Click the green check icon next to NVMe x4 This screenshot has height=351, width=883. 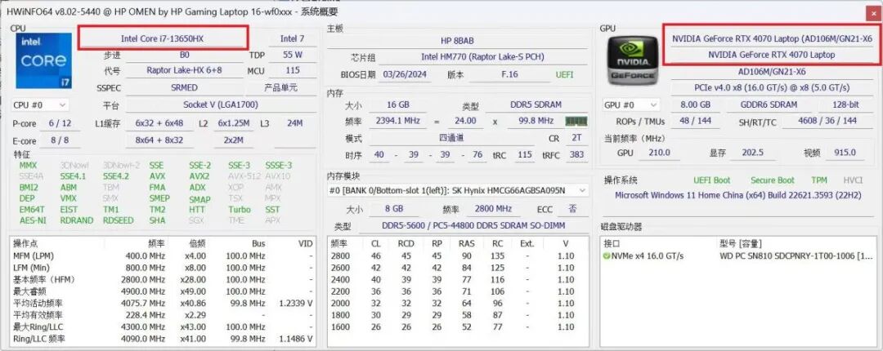pos(607,256)
